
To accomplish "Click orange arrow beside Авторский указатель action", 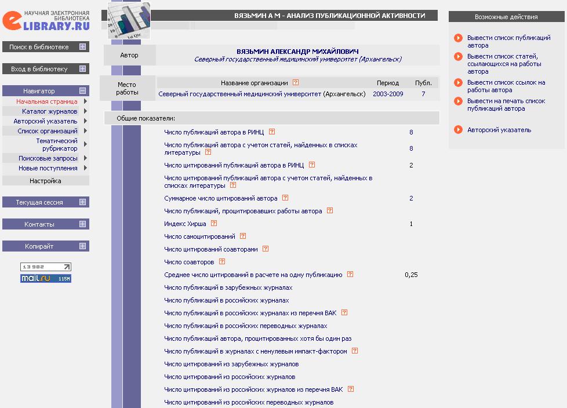I will [x=458, y=130].
